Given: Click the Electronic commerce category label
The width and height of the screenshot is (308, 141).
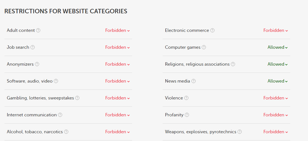Looking at the screenshot, I should (187, 30).
